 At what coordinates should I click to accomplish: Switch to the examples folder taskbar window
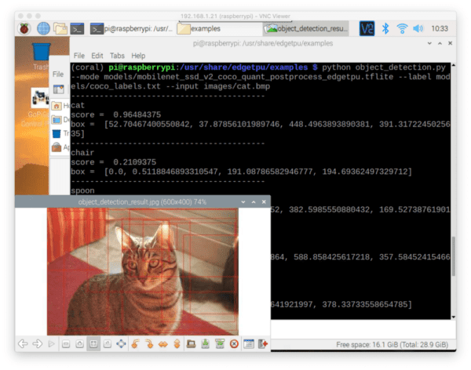tap(215, 28)
